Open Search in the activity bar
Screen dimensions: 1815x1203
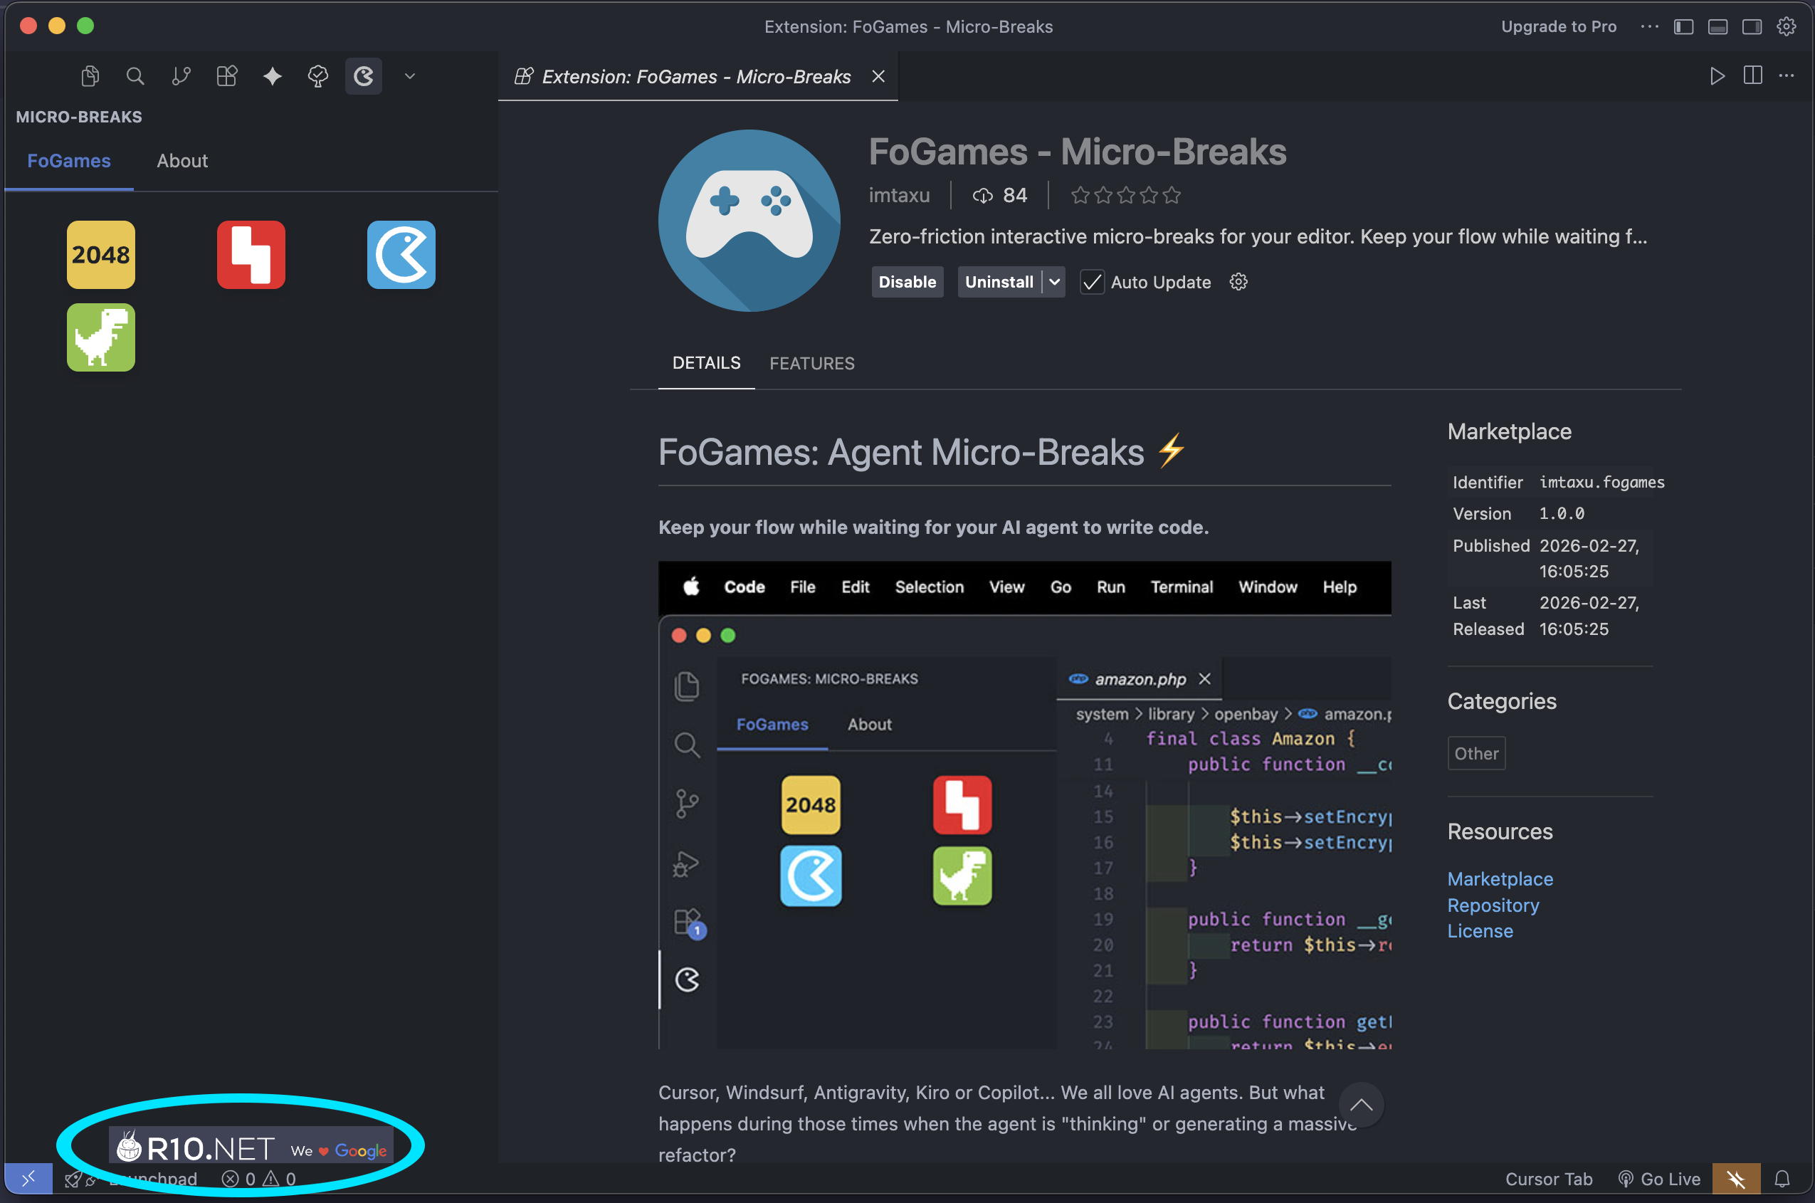coord(135,76)
